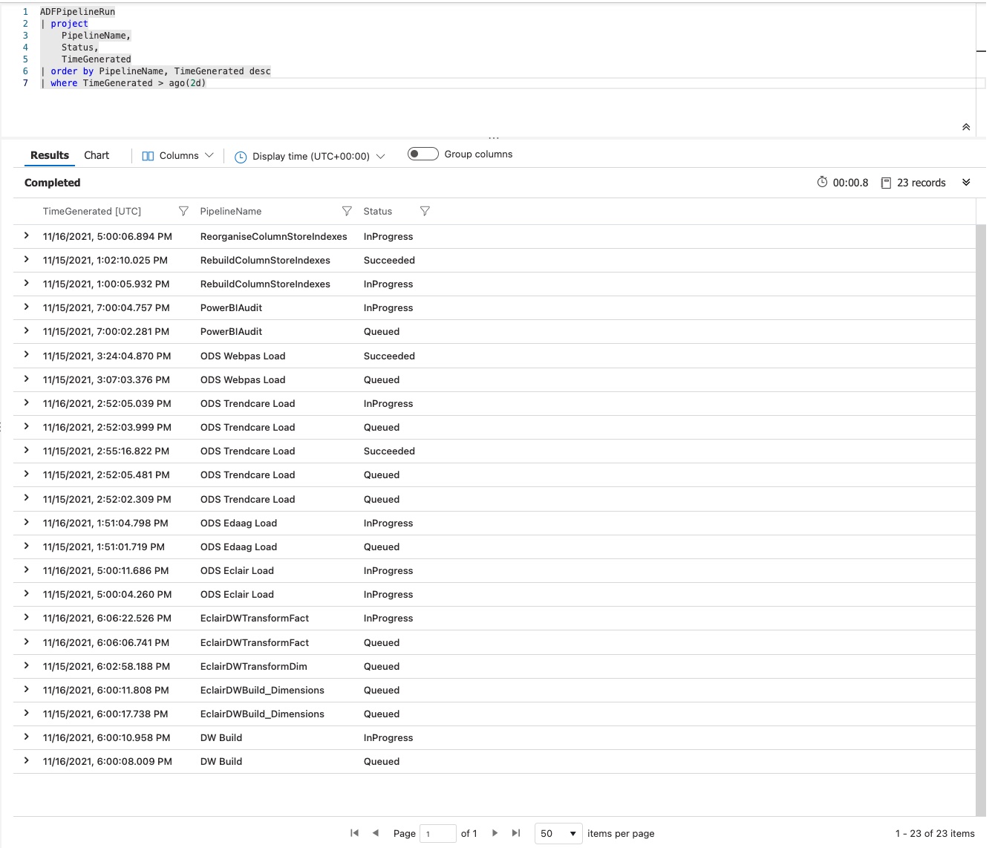Select the Results tab
The height and width of the screenshot is (848, 995).
(x=49, y=155)
